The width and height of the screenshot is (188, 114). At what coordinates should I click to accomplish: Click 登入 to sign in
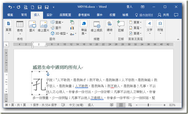(129, 7)
